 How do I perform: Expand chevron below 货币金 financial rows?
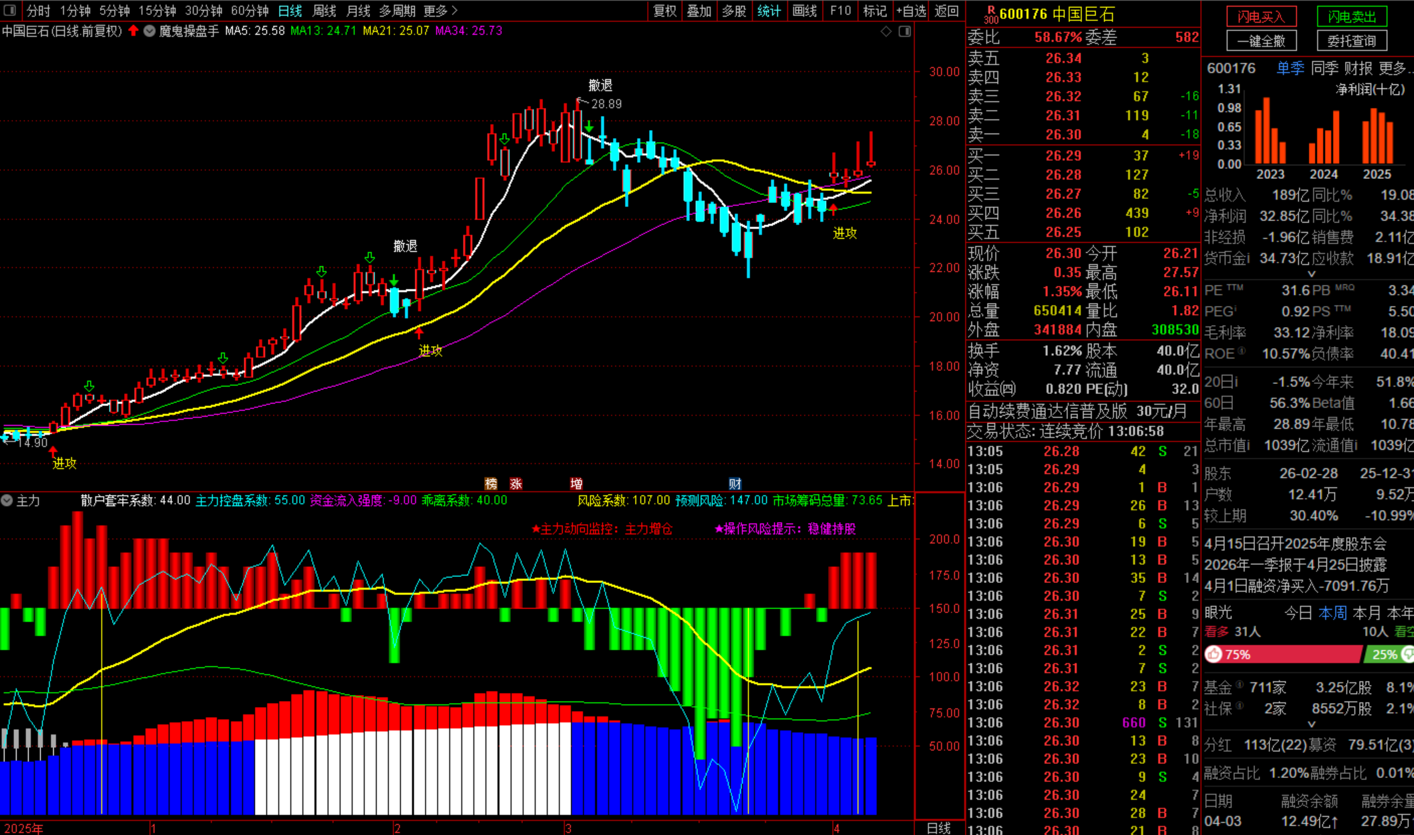coord(1311,273)
